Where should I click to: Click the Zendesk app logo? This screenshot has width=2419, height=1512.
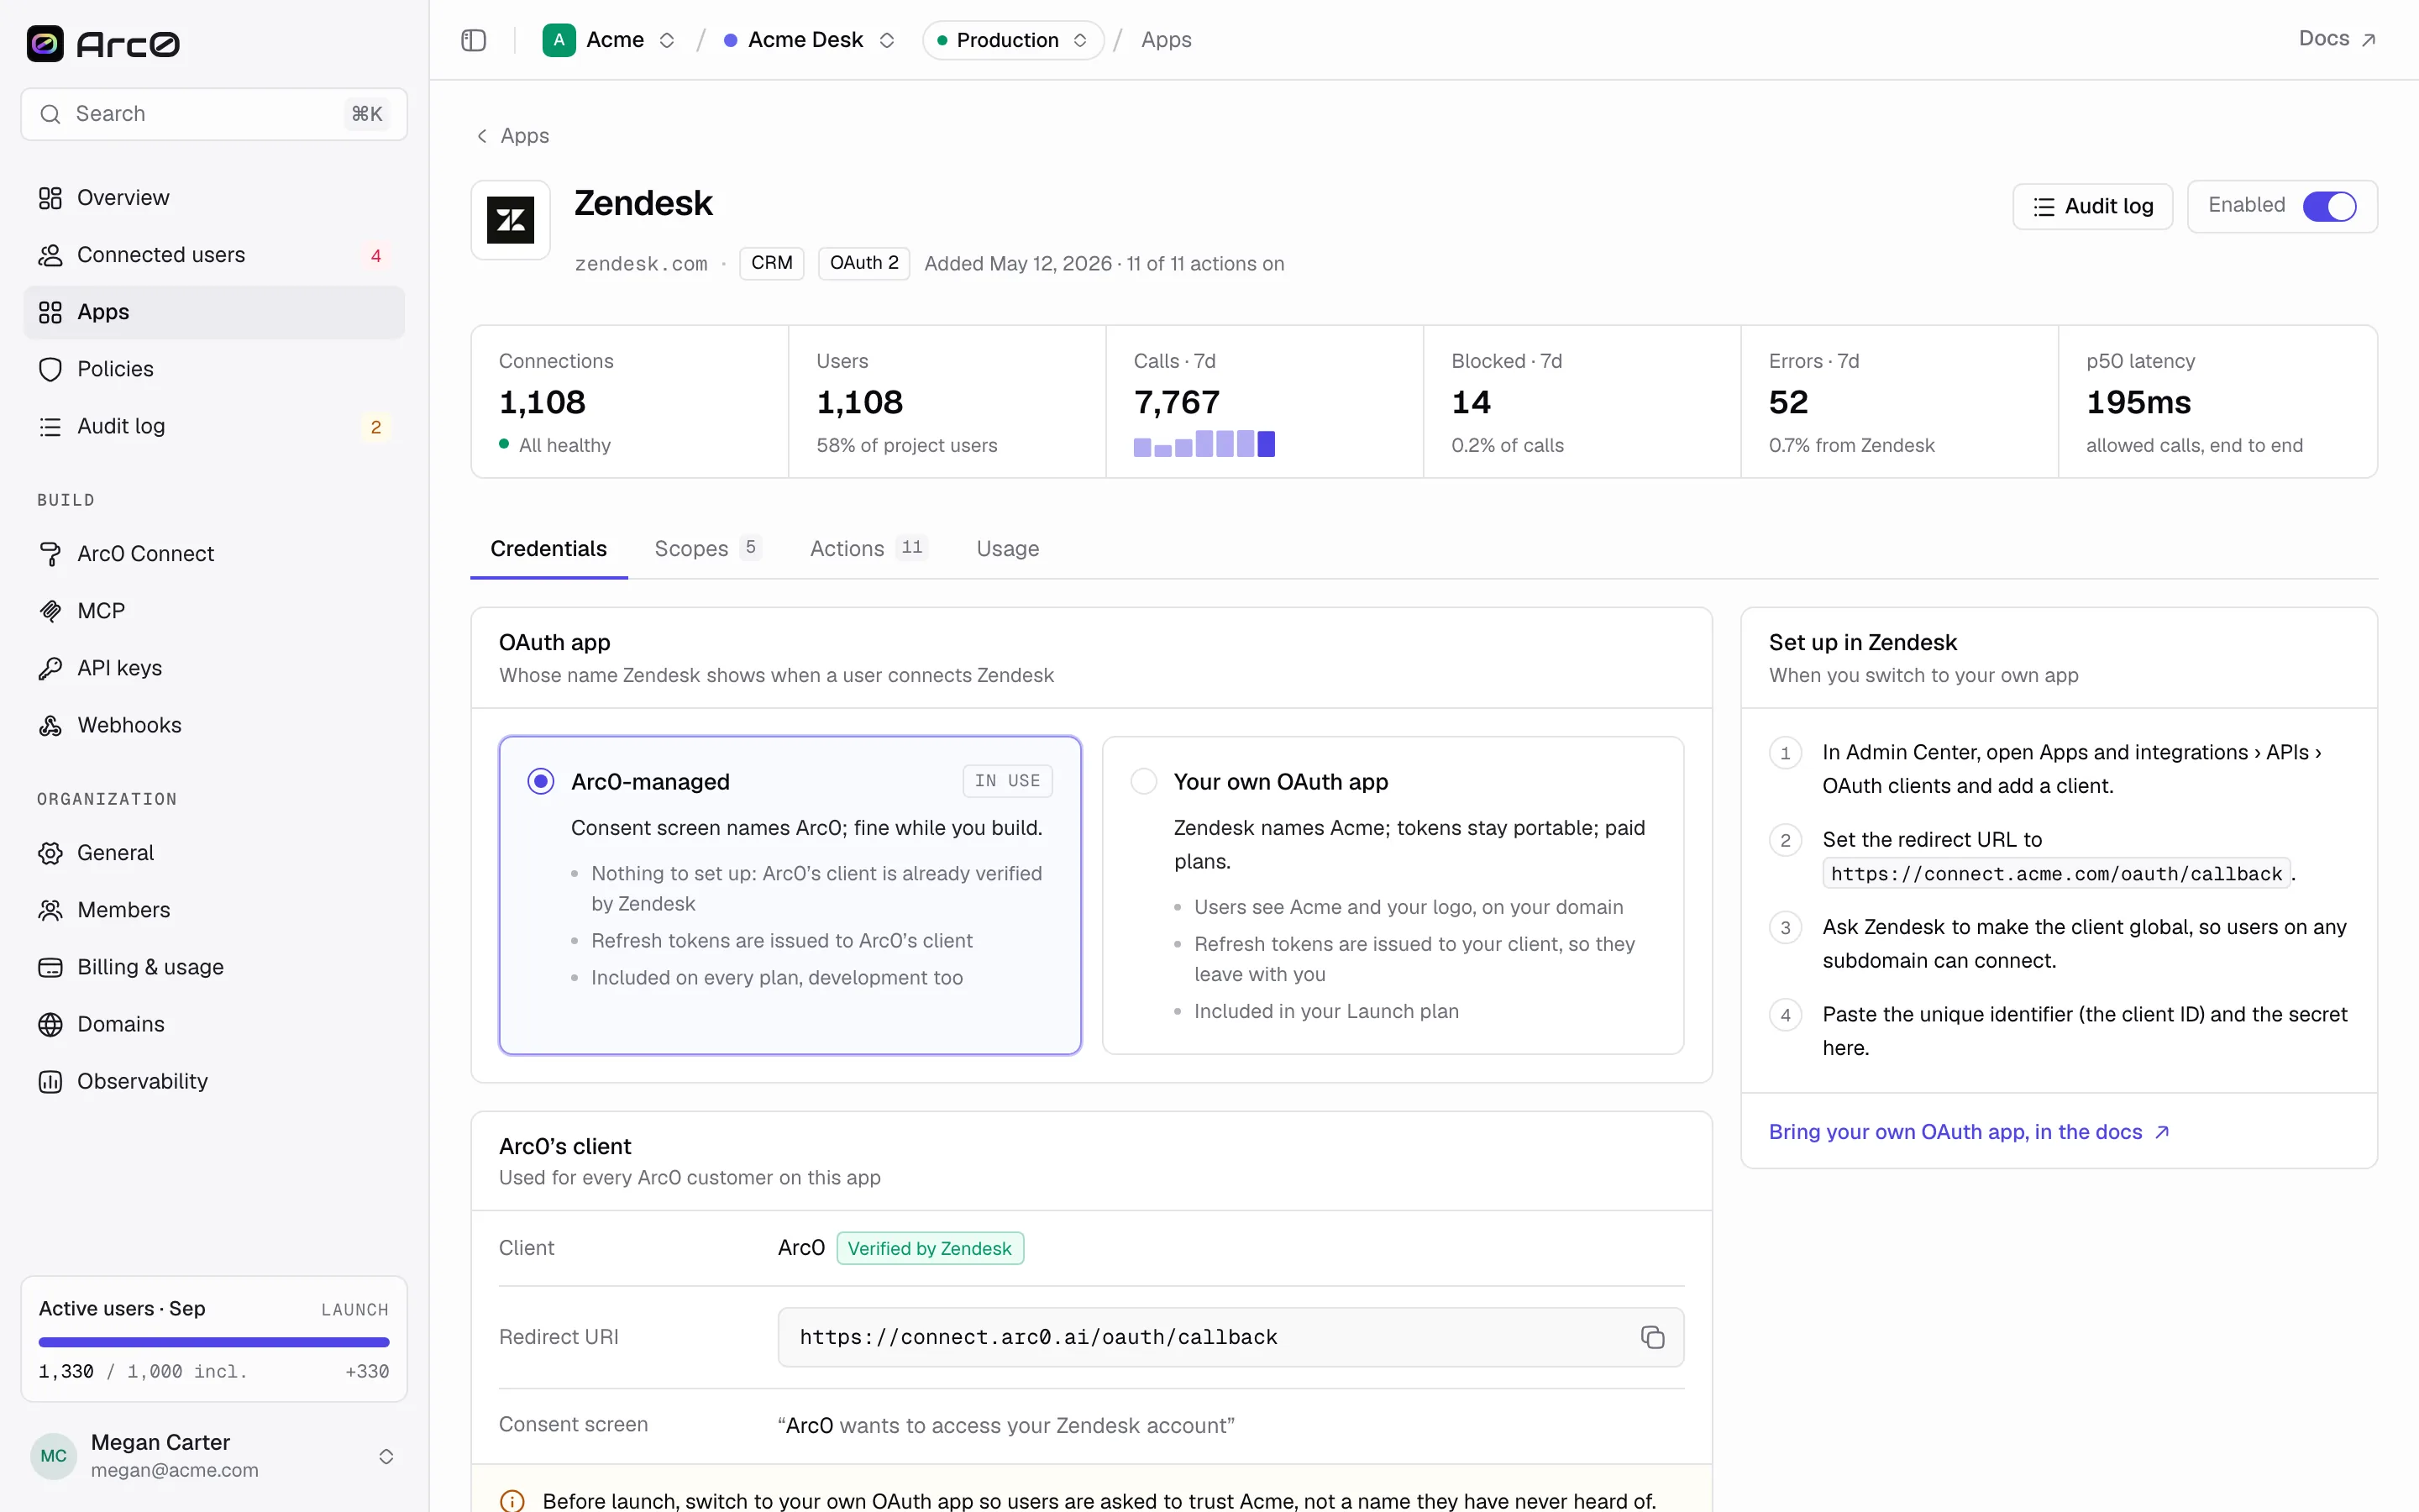(511, 220)
